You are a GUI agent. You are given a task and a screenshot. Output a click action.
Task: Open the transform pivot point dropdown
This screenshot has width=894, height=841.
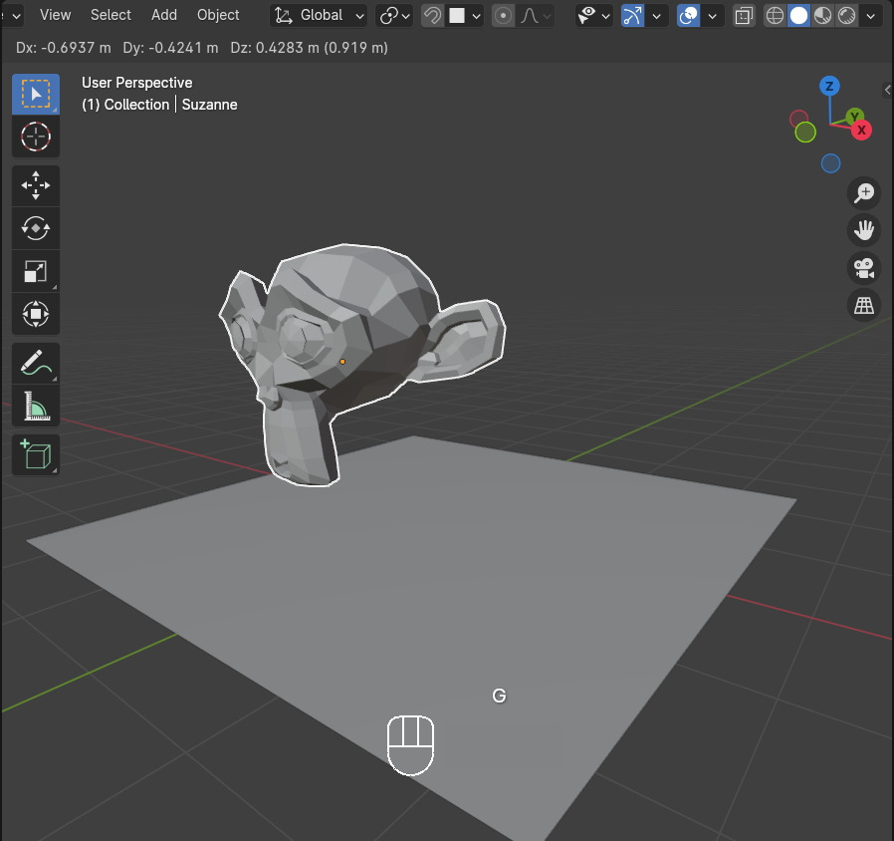(394, 15)
